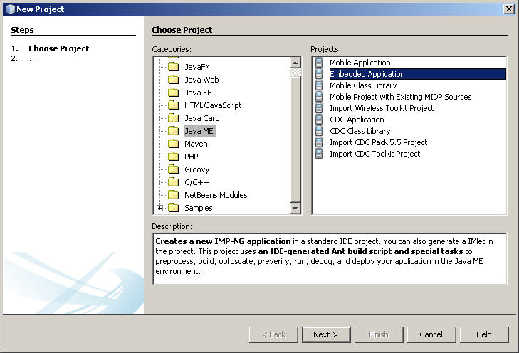Close the New Project dialog
This screenshot has height=353, width=519.
[x=508, y=9]
